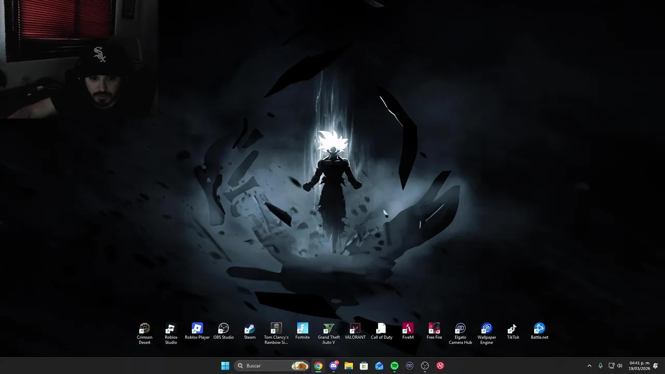Click the TikTok desktop shortcut

point(513,331)
